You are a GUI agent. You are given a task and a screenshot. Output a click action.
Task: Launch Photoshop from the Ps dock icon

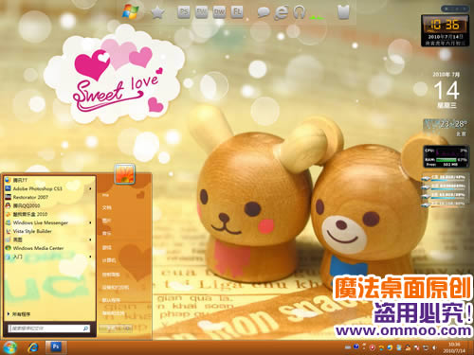(184, 12)
